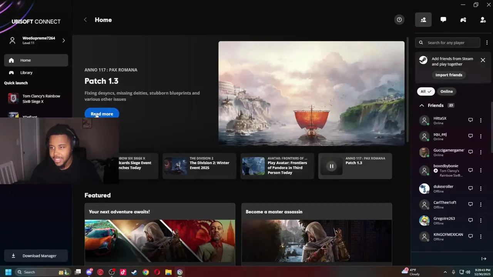
Task: Select Avatar Frontiers of Pandora news card
Action: coord(277,166)
